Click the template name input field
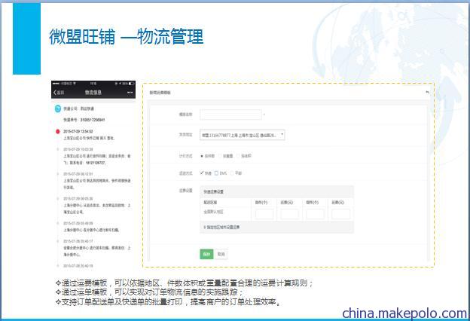 point(230,115)
